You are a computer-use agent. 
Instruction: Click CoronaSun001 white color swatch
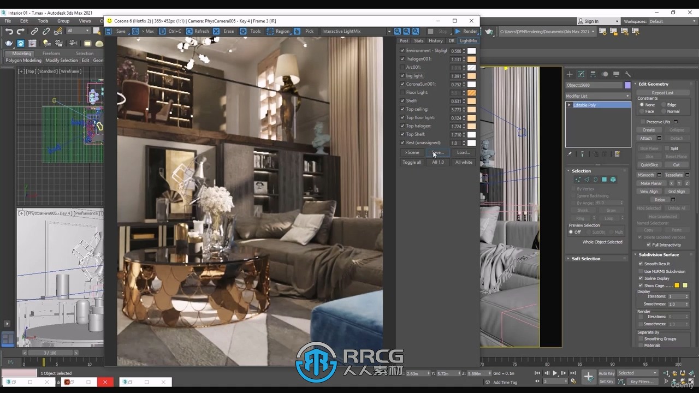click(471, 84)
